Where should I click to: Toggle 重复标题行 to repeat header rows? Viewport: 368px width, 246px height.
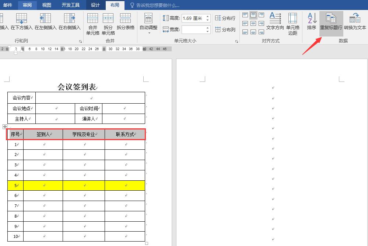331,22
